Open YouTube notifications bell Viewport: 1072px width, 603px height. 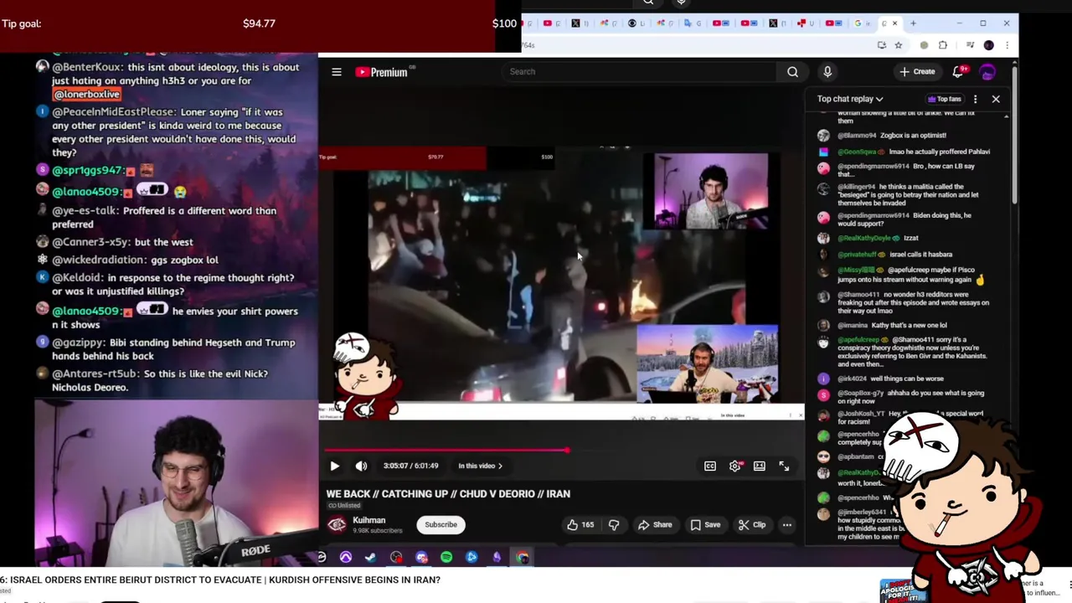[958, 72]
